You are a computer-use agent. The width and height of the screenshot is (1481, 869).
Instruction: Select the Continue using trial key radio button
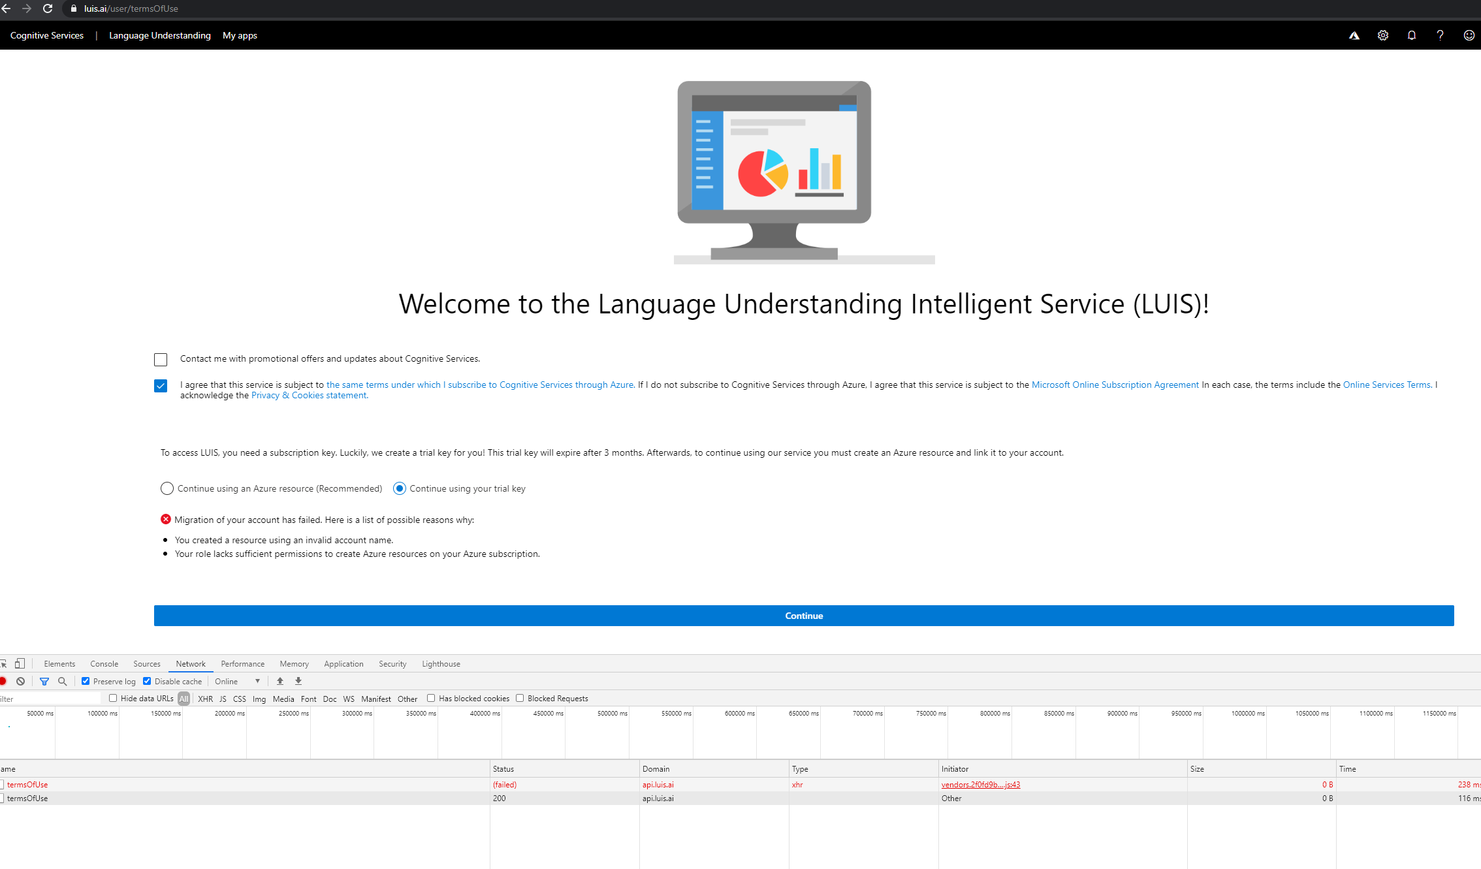coord(397,488)
